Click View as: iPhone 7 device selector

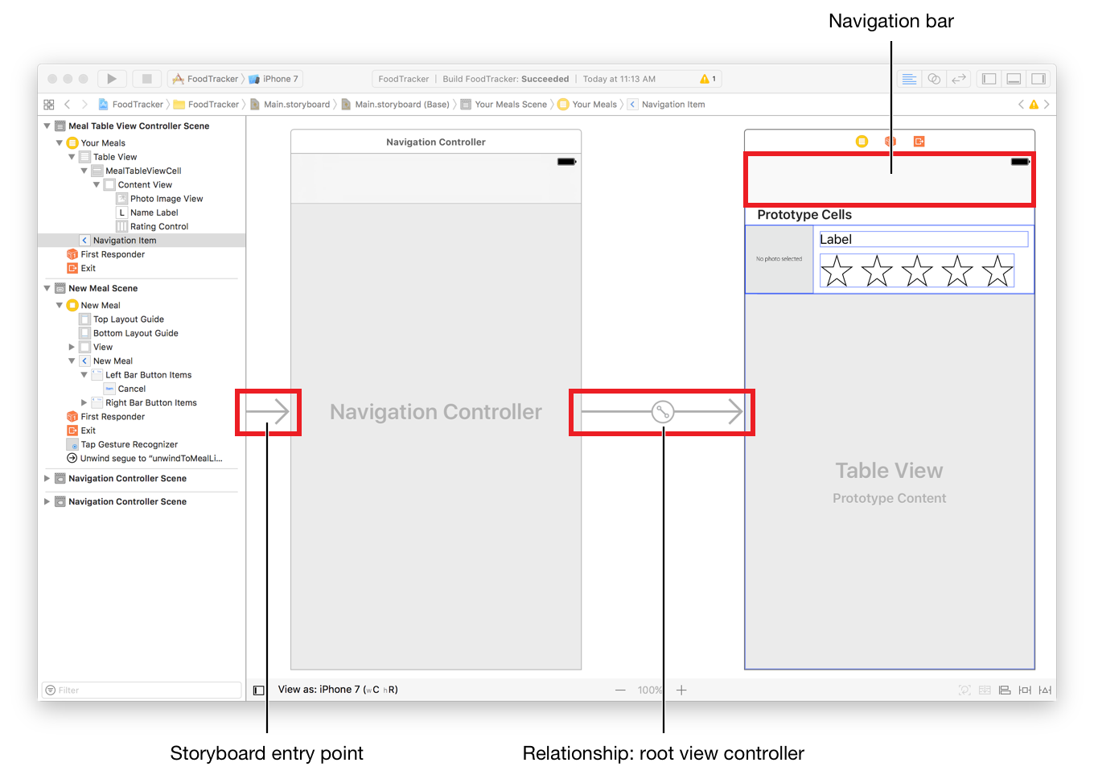(x=338, y=690)
